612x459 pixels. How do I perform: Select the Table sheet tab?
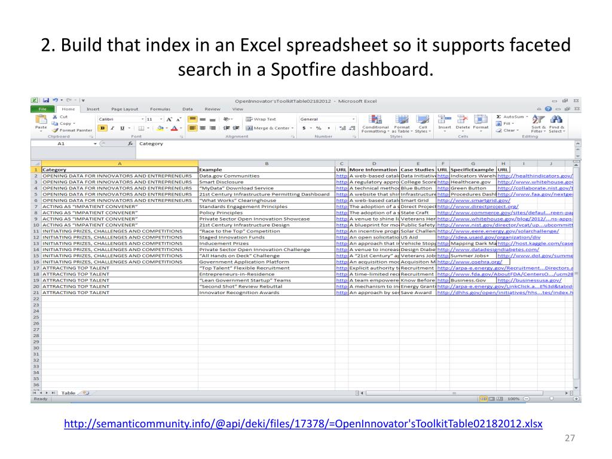(x=68, y=393)
